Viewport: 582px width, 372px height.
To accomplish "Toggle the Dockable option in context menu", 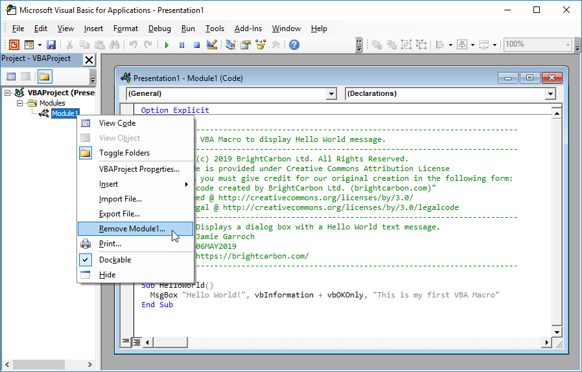I will pyautogui.click(x=115, y=260).
